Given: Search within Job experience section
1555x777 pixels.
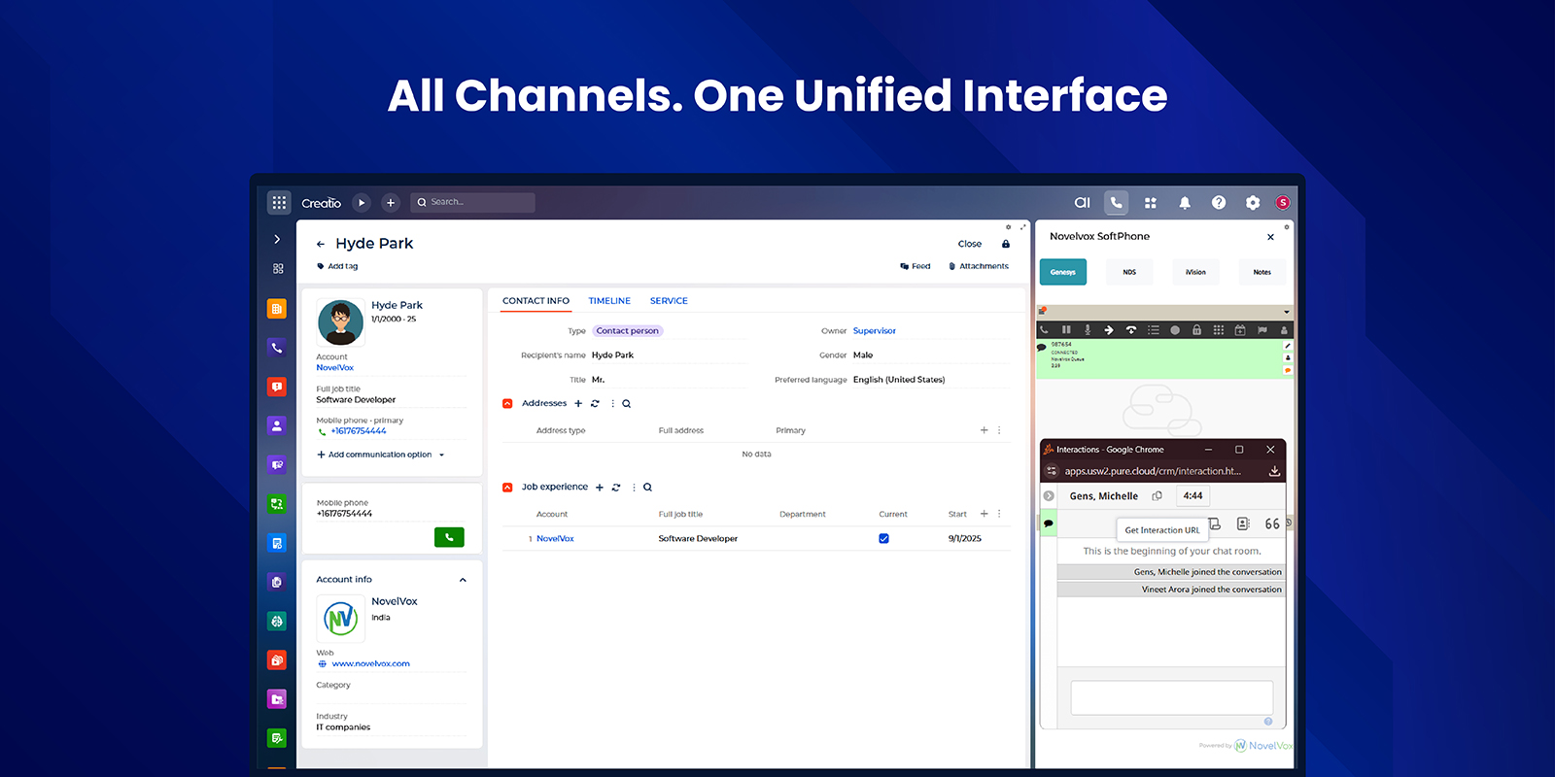Looking at the screenshot, I should (x=647, y=488).
